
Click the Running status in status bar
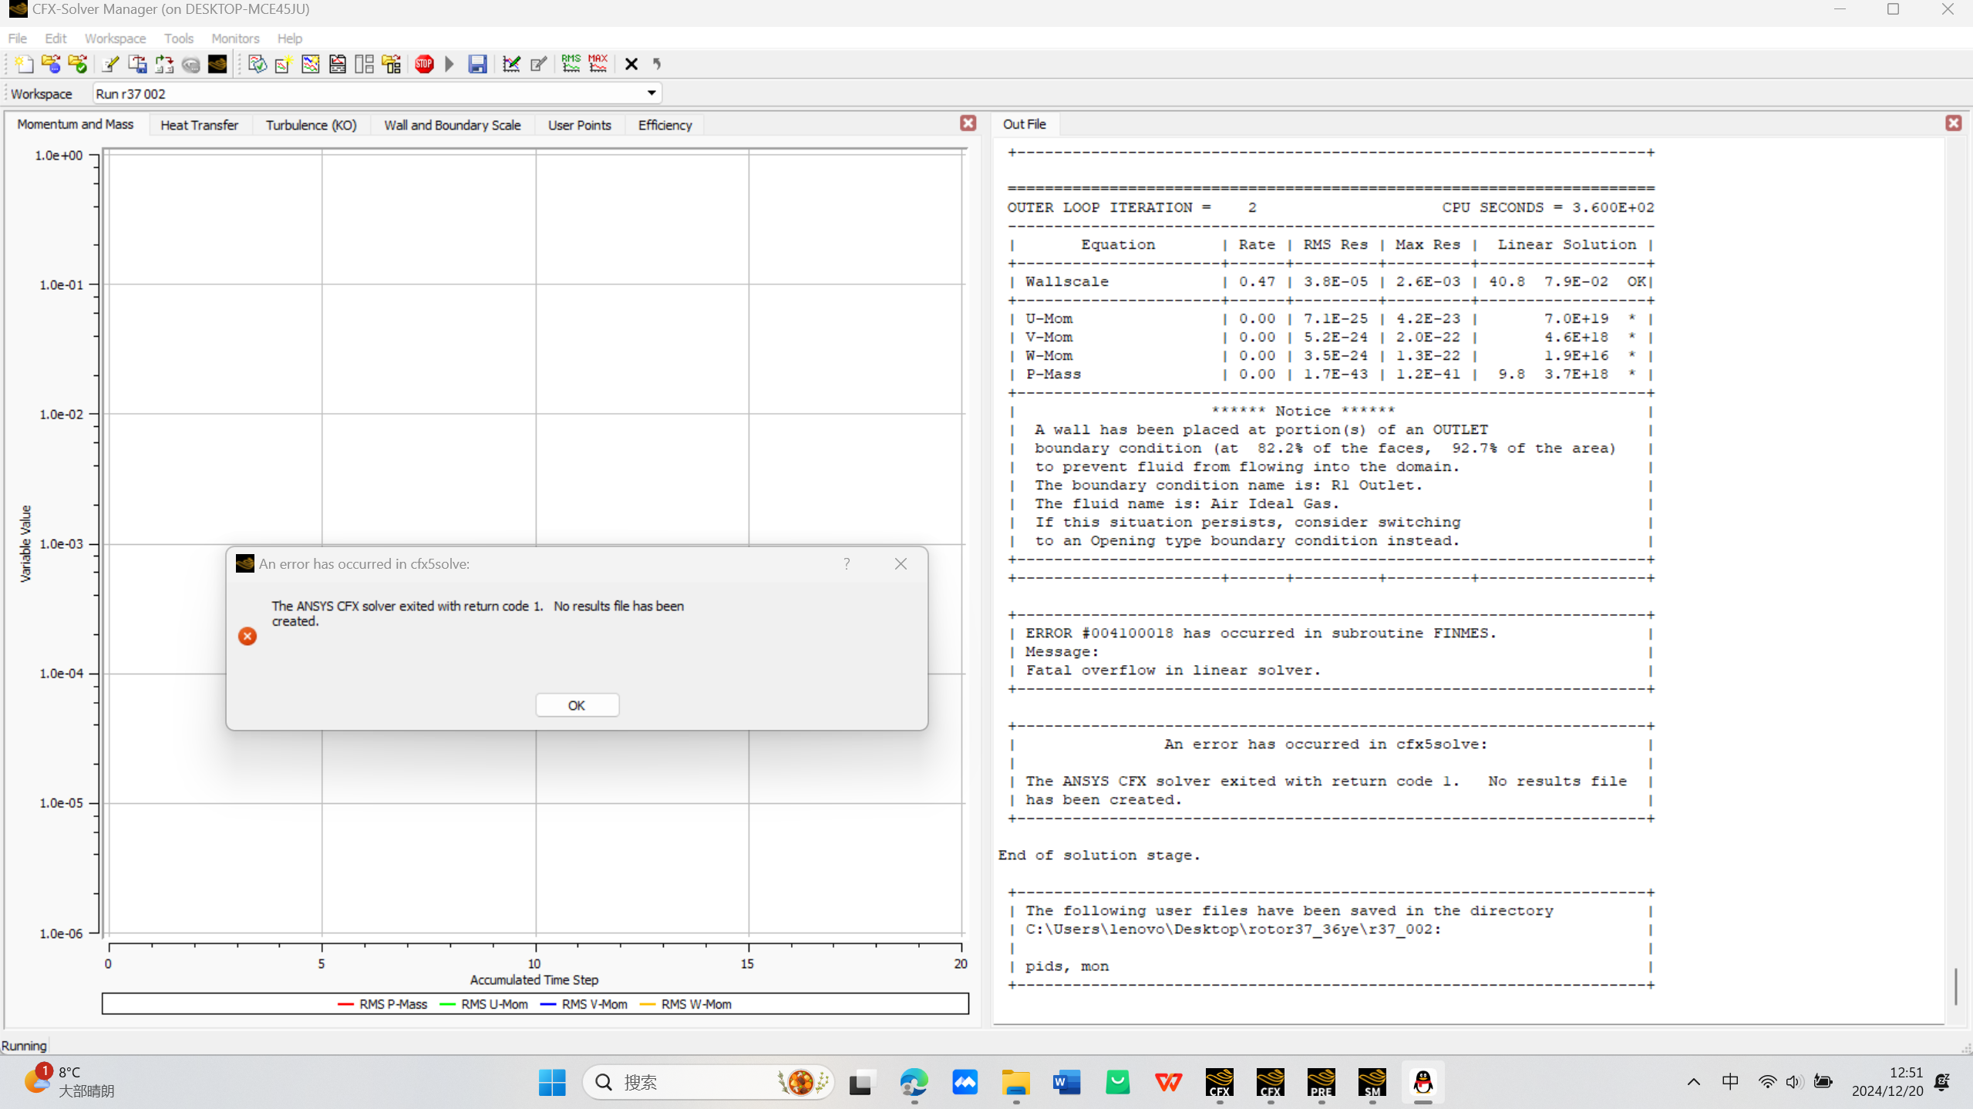pyautogui.click(x=24, y=1046)
